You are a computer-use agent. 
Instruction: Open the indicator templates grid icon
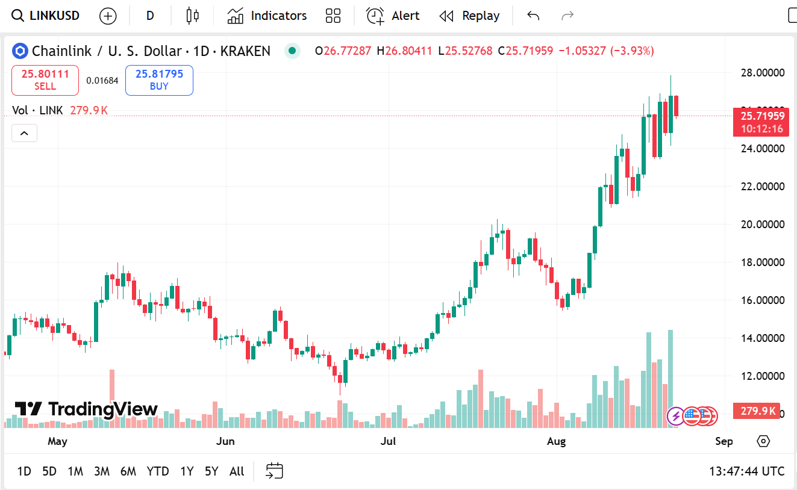tap(333, 16)
